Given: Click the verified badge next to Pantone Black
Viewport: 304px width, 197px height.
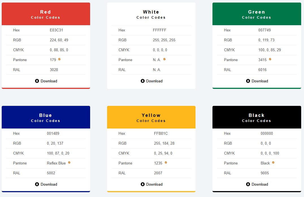Looking at the screenshot, I should point(273,162).
